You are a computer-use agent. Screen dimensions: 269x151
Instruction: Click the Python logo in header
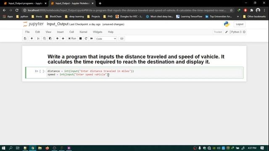[x=227, y=24]
